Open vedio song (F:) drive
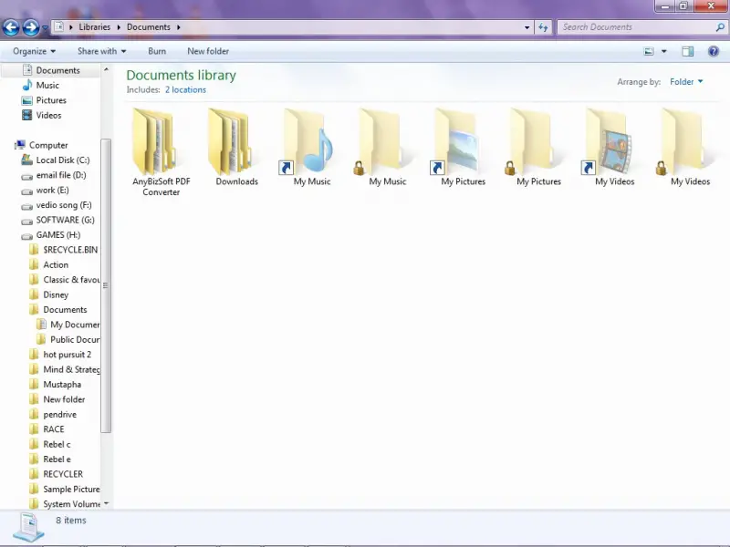This screenshot has height=547, width=730. coord(57,204)
